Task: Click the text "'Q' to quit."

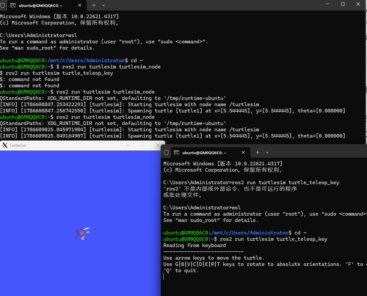Action: pyautogui.click(x=181, y=271)
